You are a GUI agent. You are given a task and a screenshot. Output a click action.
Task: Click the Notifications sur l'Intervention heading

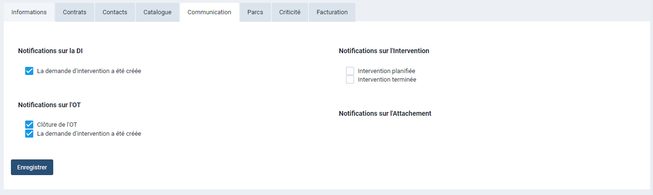click(384, 51)
